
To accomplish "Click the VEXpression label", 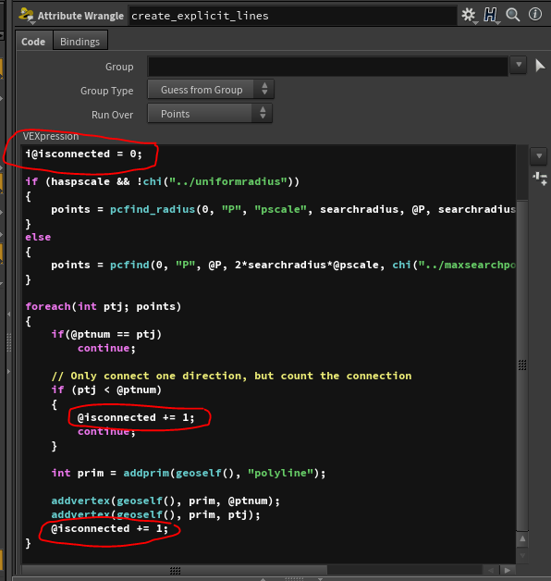I will 51,136.
